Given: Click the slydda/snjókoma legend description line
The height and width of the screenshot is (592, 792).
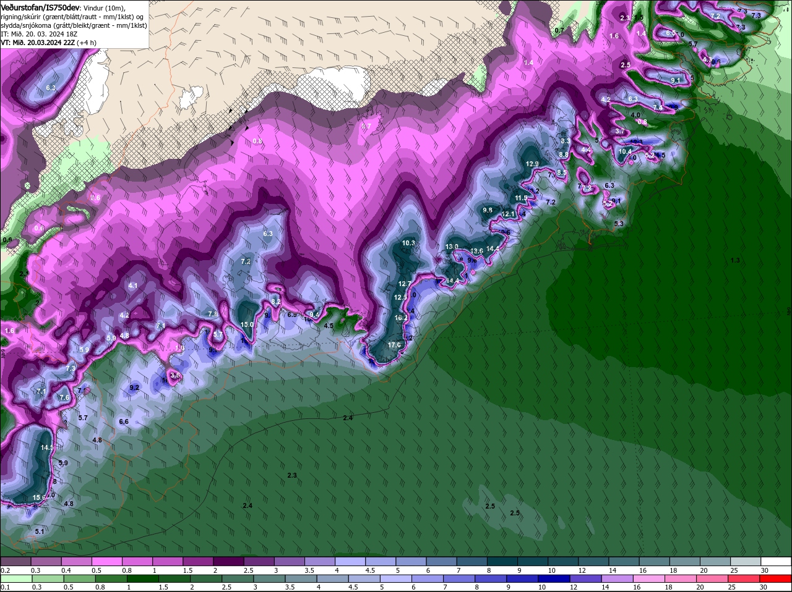Looking at the screenshot, I should pos(74,25).
